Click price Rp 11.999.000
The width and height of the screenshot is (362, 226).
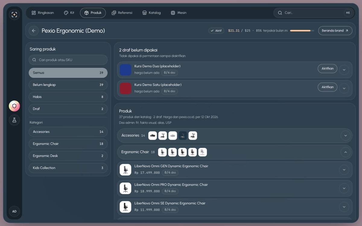pos(147,210)
